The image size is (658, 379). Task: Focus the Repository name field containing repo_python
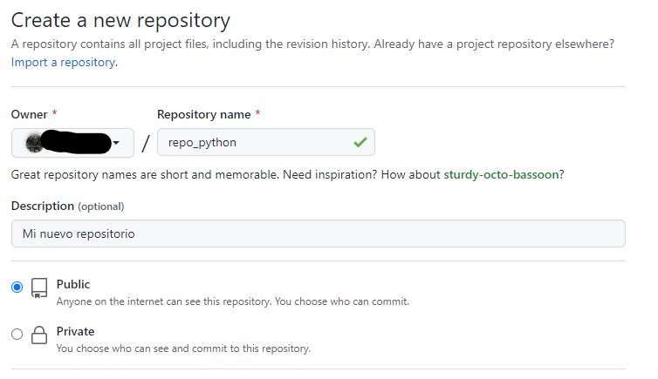[265, 142]
